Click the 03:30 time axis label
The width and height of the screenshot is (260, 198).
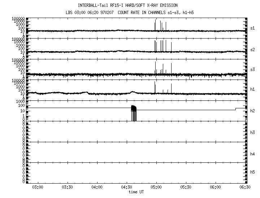[68, 188]
